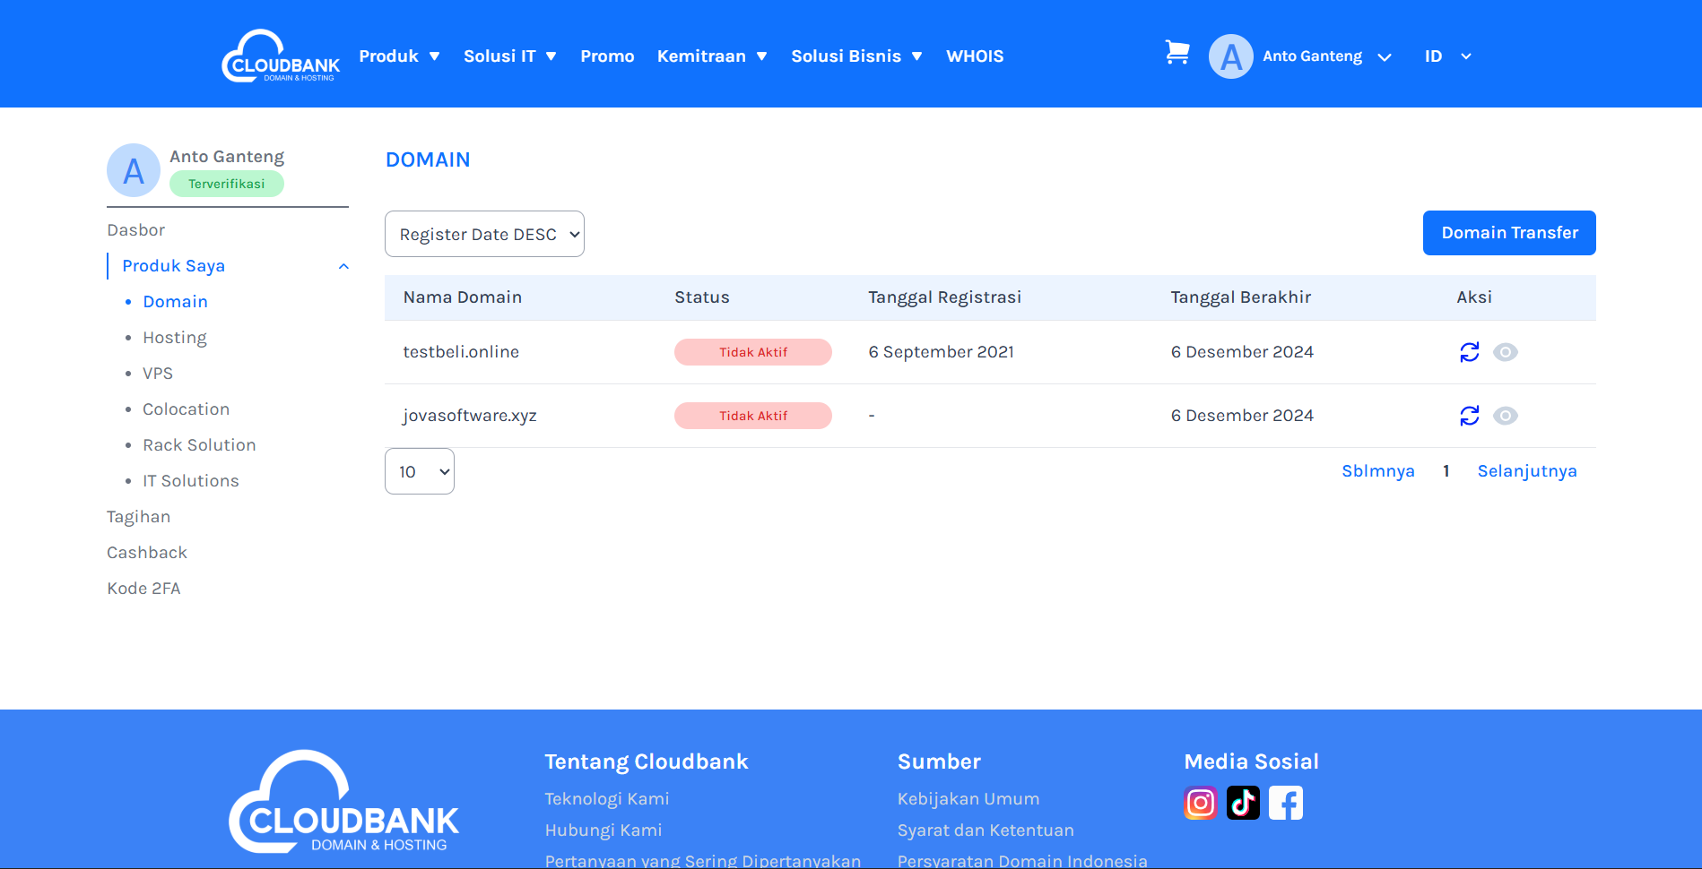Click the renew icon for testbeli.online
This screenshot has width=1702, height=869.
(1469, 352)
